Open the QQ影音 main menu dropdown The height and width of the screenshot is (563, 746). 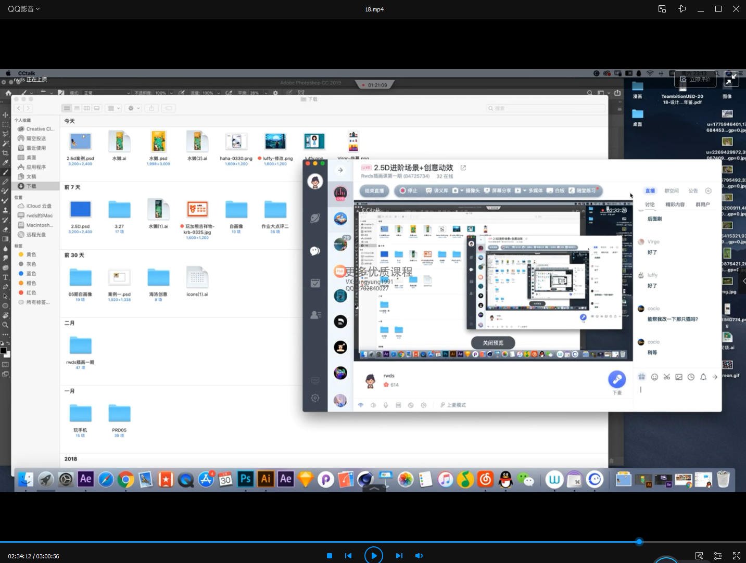24,9
